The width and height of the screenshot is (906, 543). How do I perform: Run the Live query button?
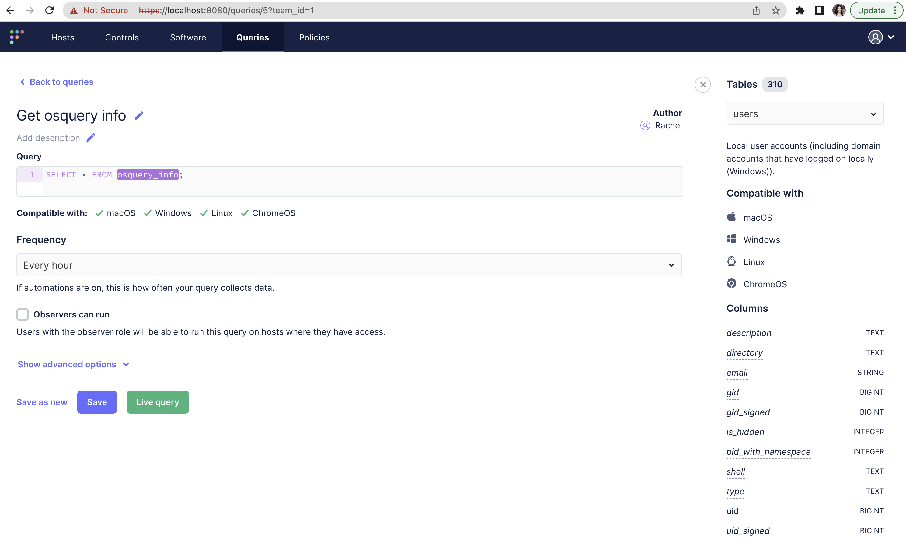pyautogui.click(x=158, y=402)
